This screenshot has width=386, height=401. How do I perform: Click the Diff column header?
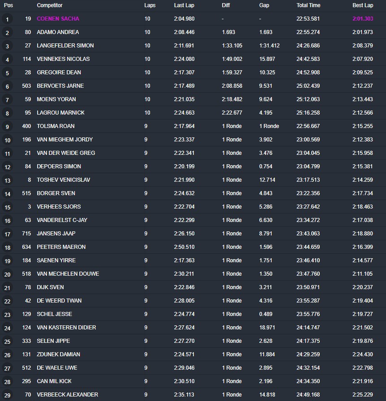pyautogui.click(x=226, y=5)
